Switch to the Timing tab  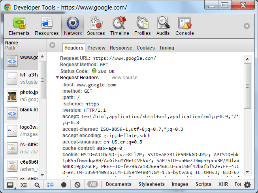pyautogui.click(x=166, y=48)
